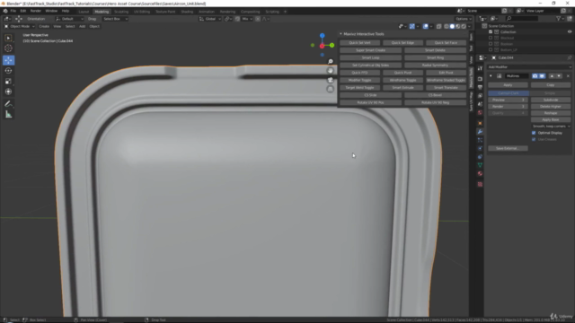Click the Smart Delete button
Viewport: 575px width, 323px height.
pos(435,50)
